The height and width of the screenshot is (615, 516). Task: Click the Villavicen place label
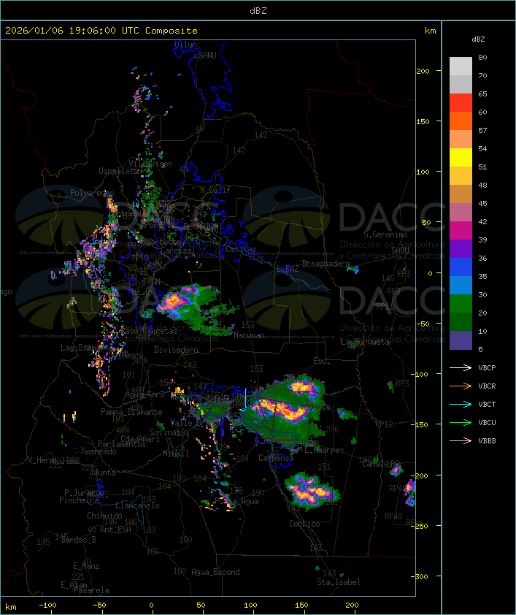150,164
